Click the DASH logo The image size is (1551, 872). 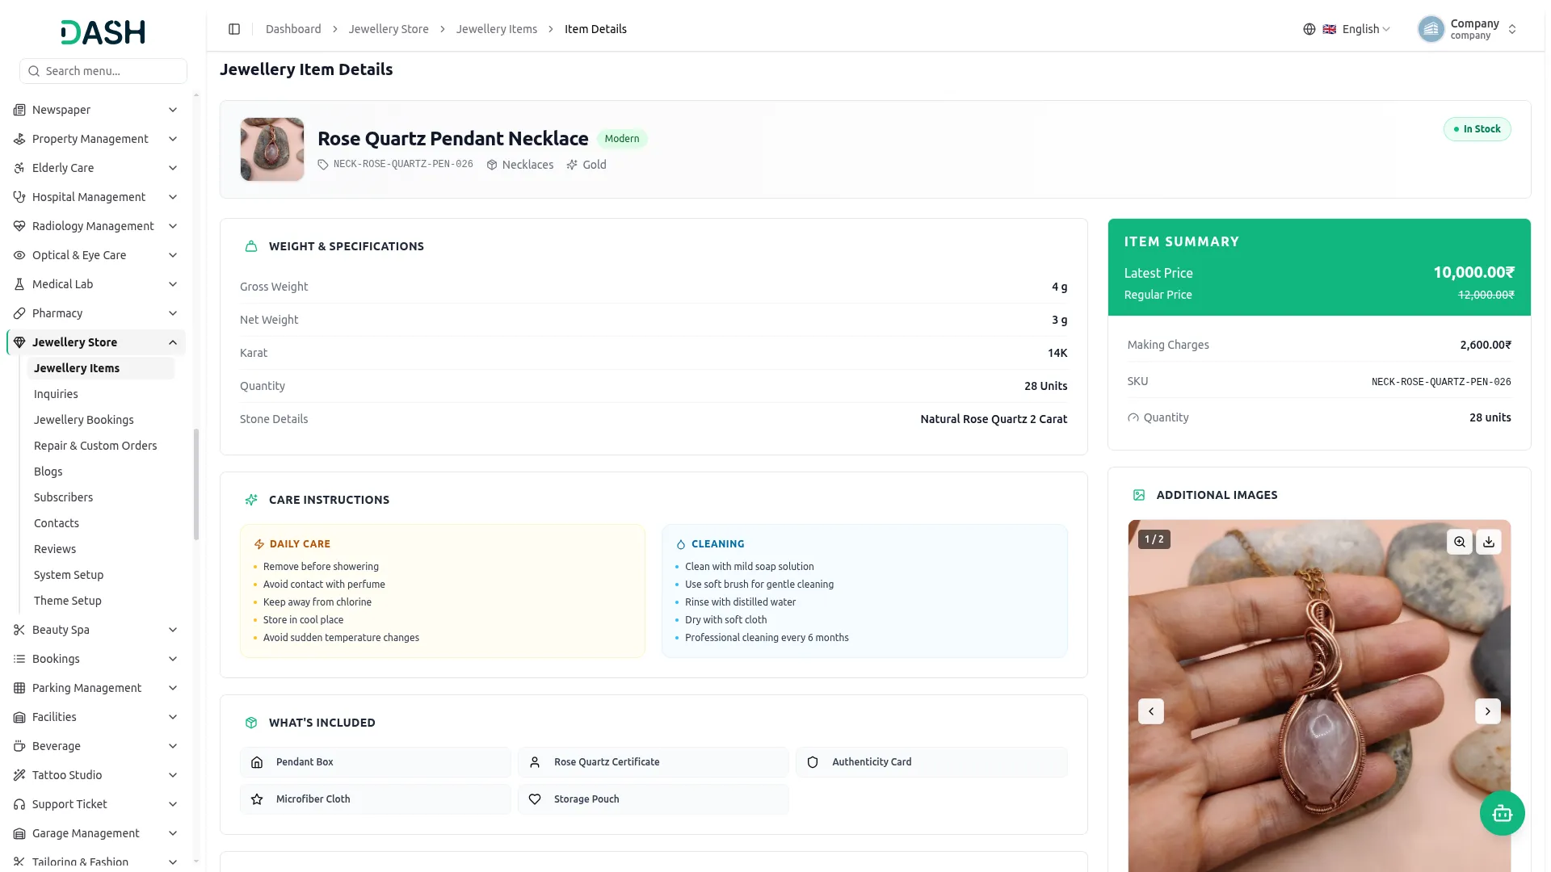(103, 32)
